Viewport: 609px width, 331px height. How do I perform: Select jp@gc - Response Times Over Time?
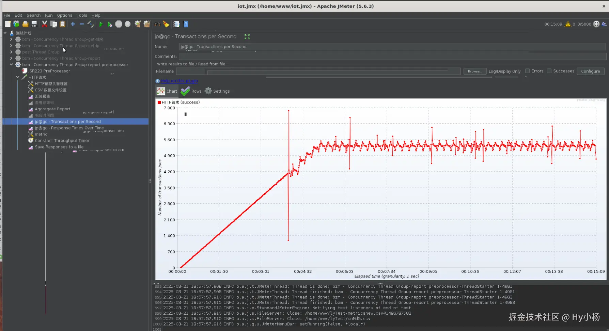point(69,128)
